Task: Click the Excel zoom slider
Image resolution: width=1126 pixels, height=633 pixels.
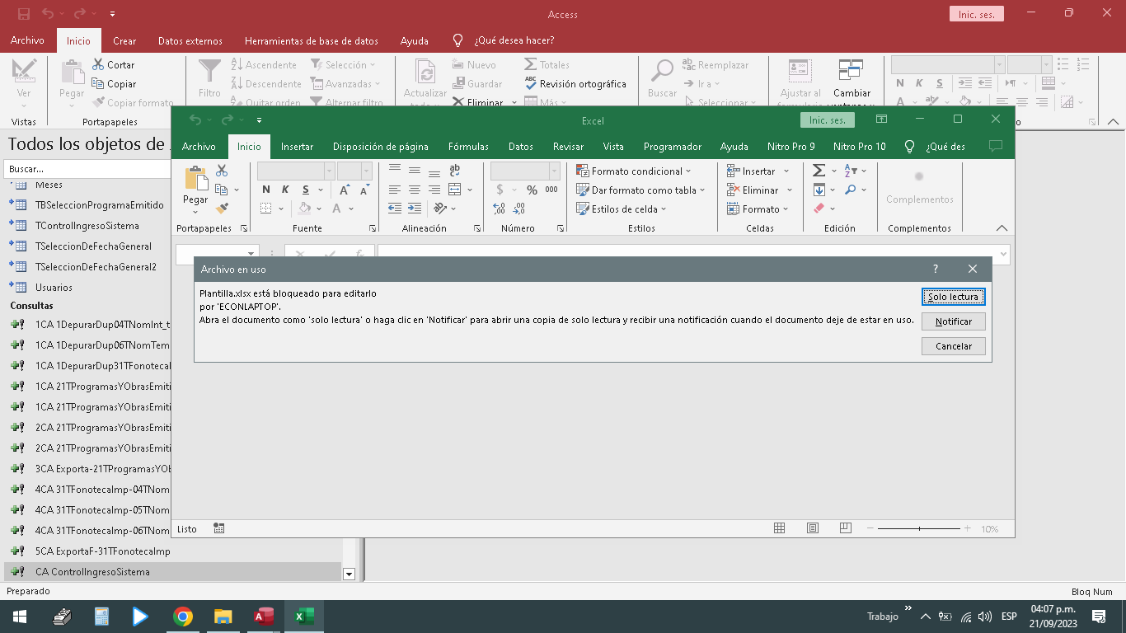Action: (920, 528)
